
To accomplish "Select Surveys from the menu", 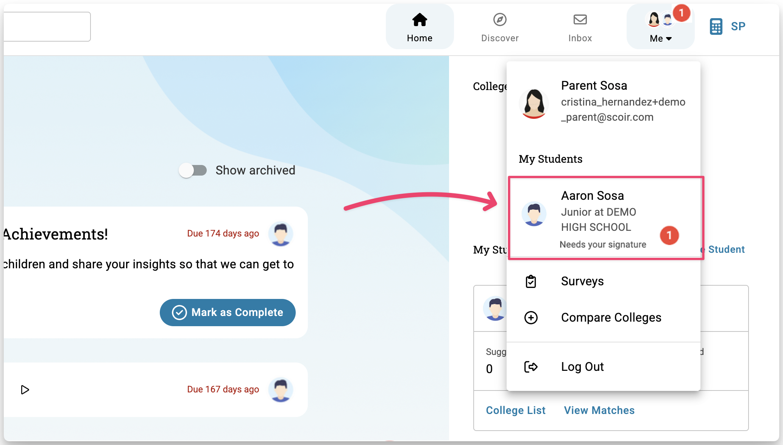I will (582, 281).
